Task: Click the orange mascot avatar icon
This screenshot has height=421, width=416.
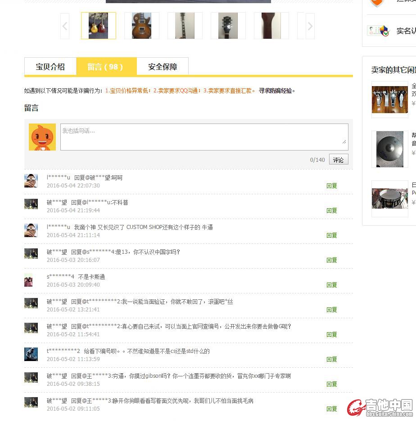Action: (42, 137)
